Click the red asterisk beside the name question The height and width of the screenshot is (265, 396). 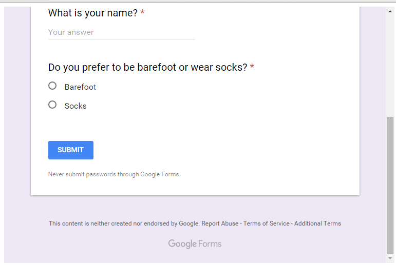pyautogui.click(x=142, y=13)
